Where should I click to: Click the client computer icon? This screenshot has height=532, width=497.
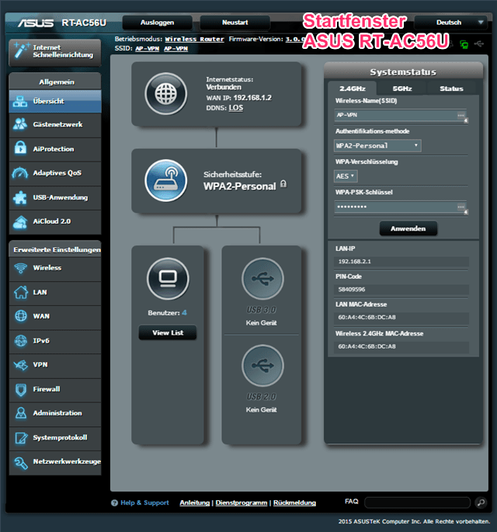(x=168, y=279)
